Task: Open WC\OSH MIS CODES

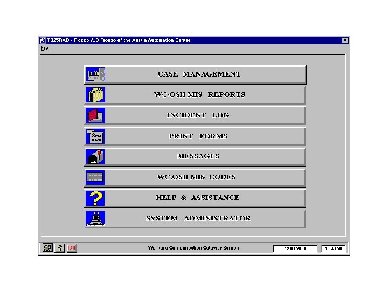Action: pos(195,178)
